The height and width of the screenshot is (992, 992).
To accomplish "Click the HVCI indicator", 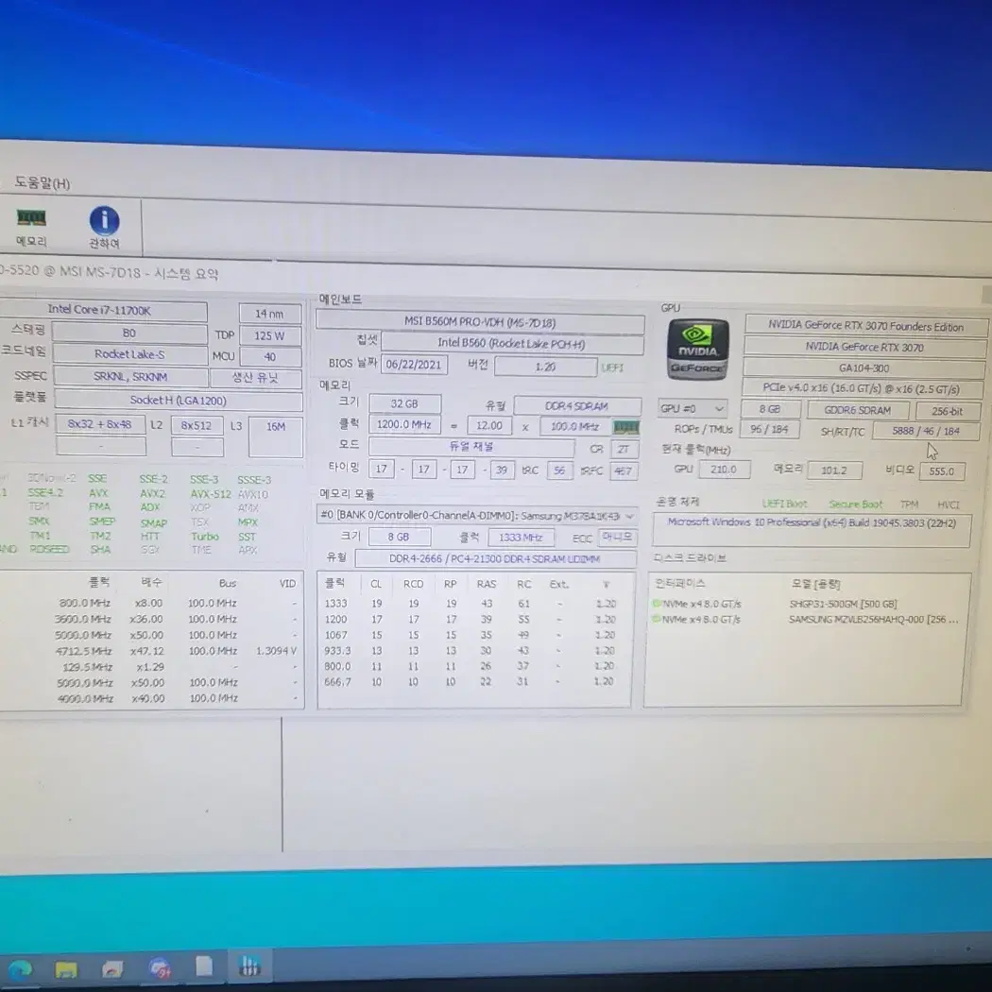I will tap(948, 505).
